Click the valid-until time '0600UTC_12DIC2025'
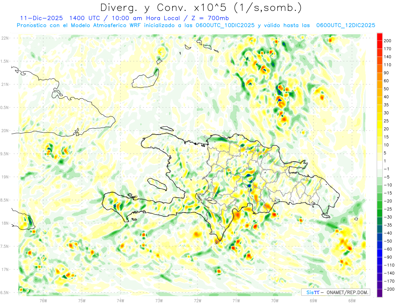395x305 pixels. (x=346, y=25)
